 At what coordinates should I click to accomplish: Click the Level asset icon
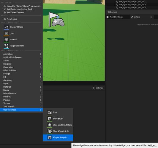point(6,33)
